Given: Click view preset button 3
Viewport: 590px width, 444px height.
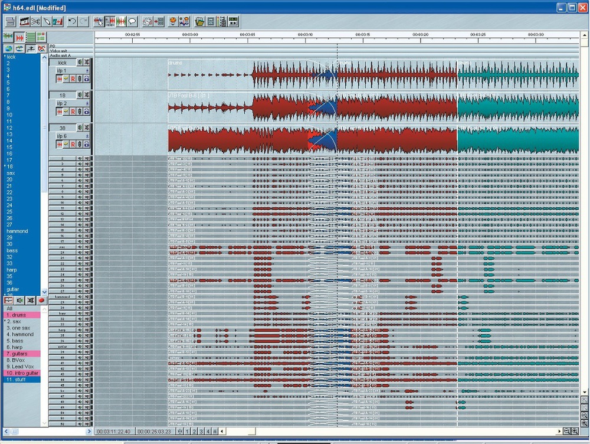Looking at the screenshot, I should point(201,431).
